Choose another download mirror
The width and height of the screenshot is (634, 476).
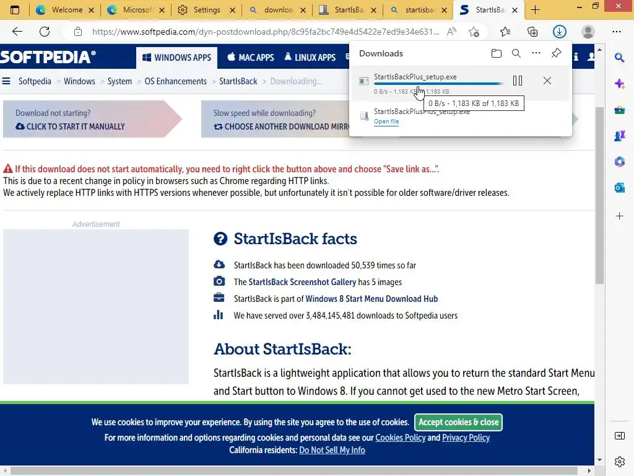click(x=282, y=126)
